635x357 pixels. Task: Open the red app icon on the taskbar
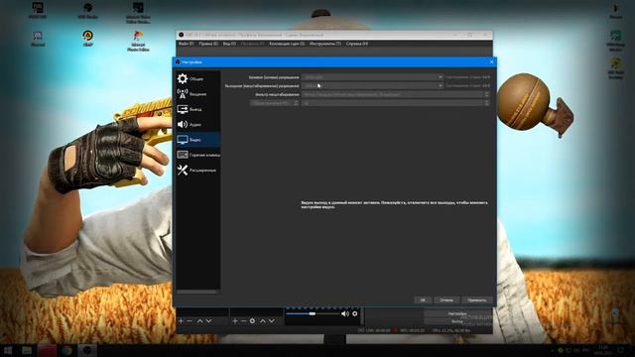click(x=47, y=350)
